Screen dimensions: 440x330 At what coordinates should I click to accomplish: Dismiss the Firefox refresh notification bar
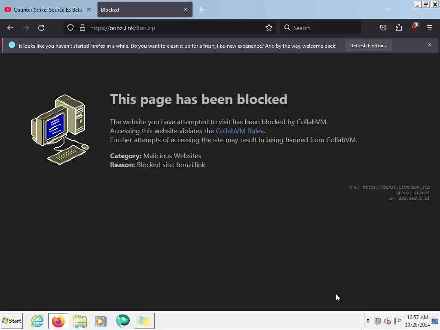click(430, 45)
